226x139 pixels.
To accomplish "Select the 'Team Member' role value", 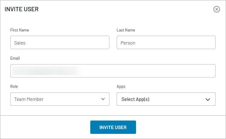I will click(29, 99).
